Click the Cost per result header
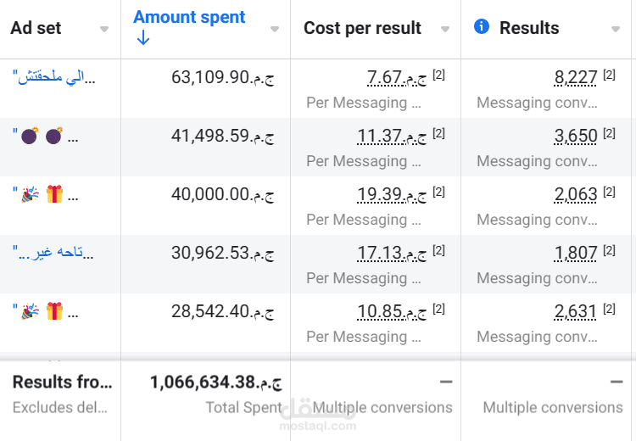 coord(362,28)
